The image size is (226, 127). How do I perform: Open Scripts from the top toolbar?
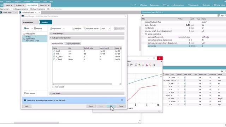206,5
